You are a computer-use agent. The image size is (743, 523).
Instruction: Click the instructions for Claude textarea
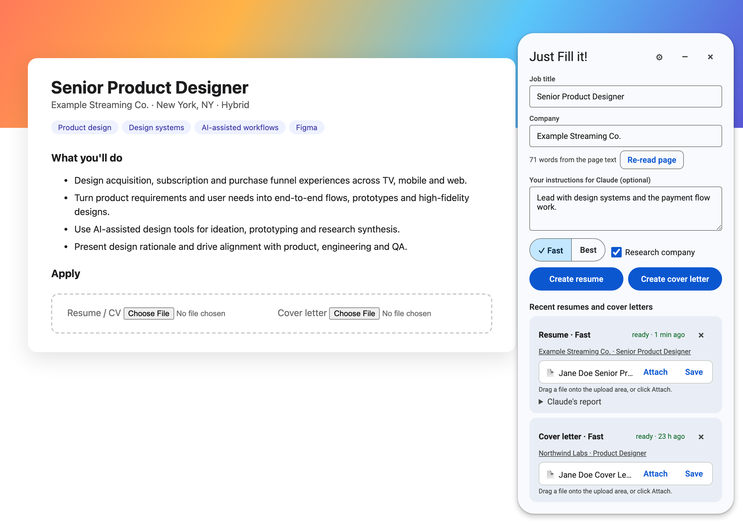(x=625, y=209)
